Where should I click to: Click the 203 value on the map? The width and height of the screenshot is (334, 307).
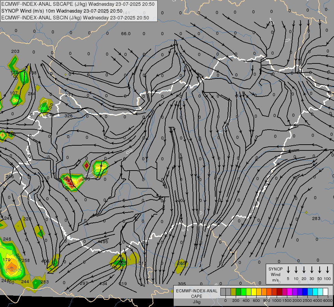[15, 52]
